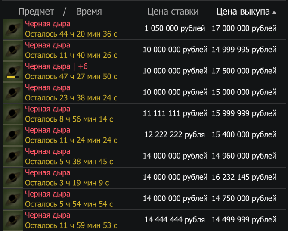288x231 pixels.
Task: Select the icon of the 14 444 444 bid lot
Action: [13, 220]
